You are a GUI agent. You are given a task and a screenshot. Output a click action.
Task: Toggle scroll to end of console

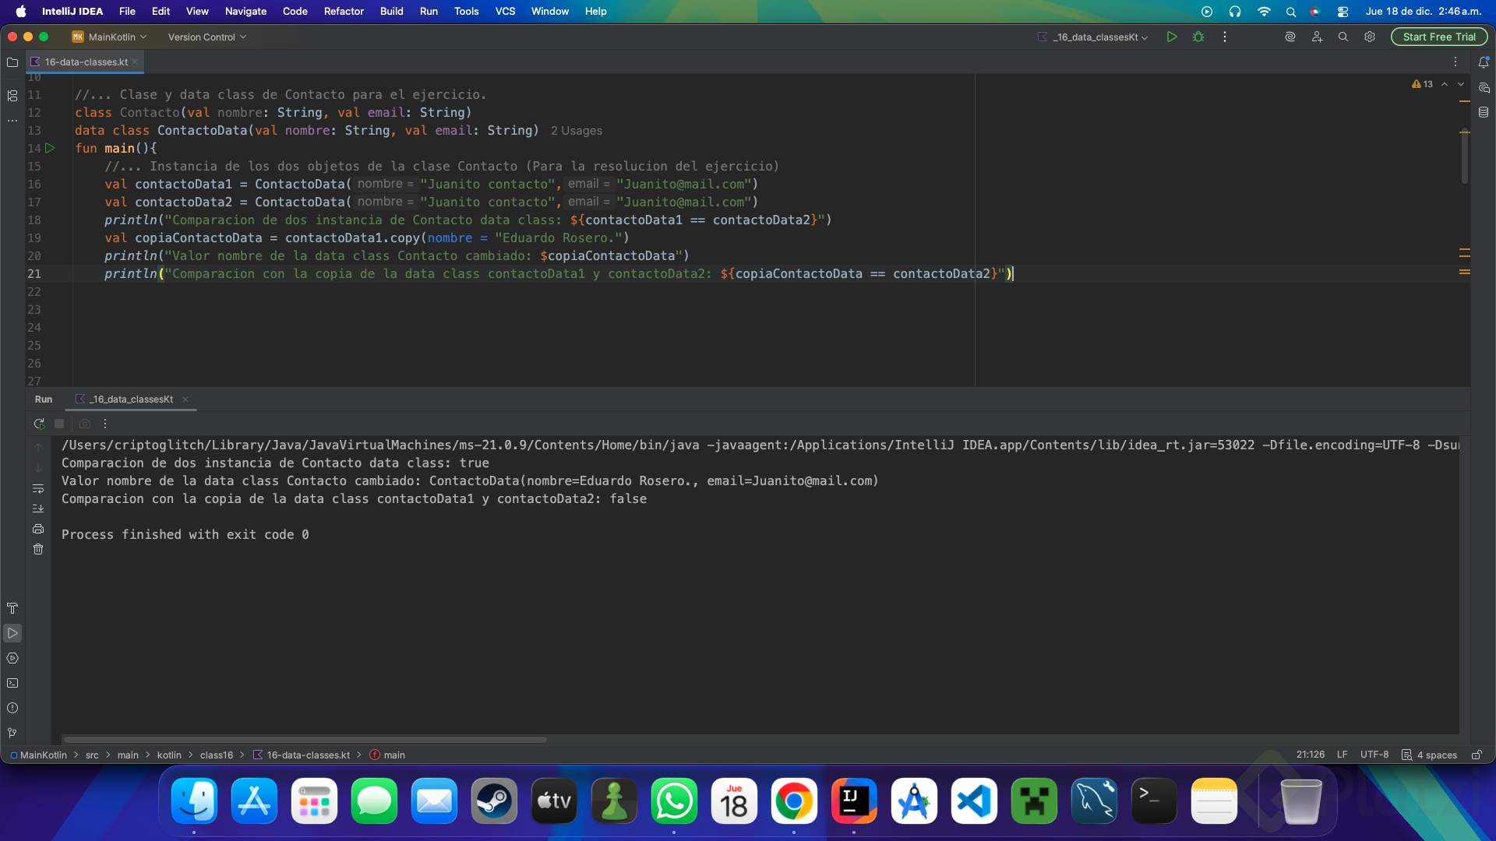pyautogui.click(x=38, y=508)
